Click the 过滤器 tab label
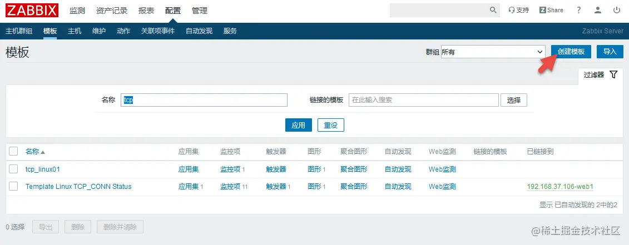629x245 pixels. [594, 74]
